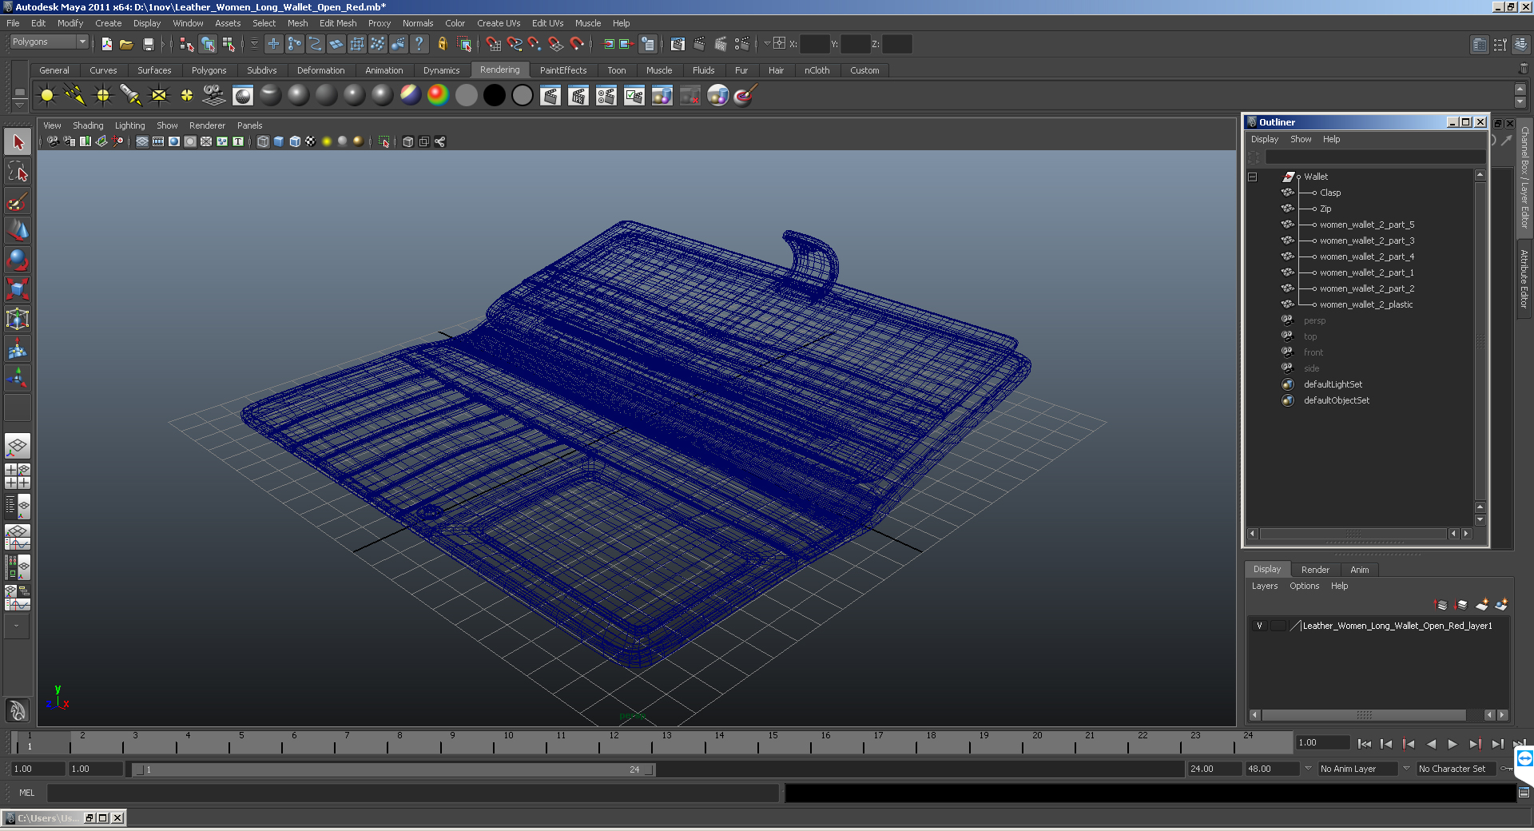1534x831 pixels.
Task: Select the arrow Select tool
Action: tap(18, 142)
